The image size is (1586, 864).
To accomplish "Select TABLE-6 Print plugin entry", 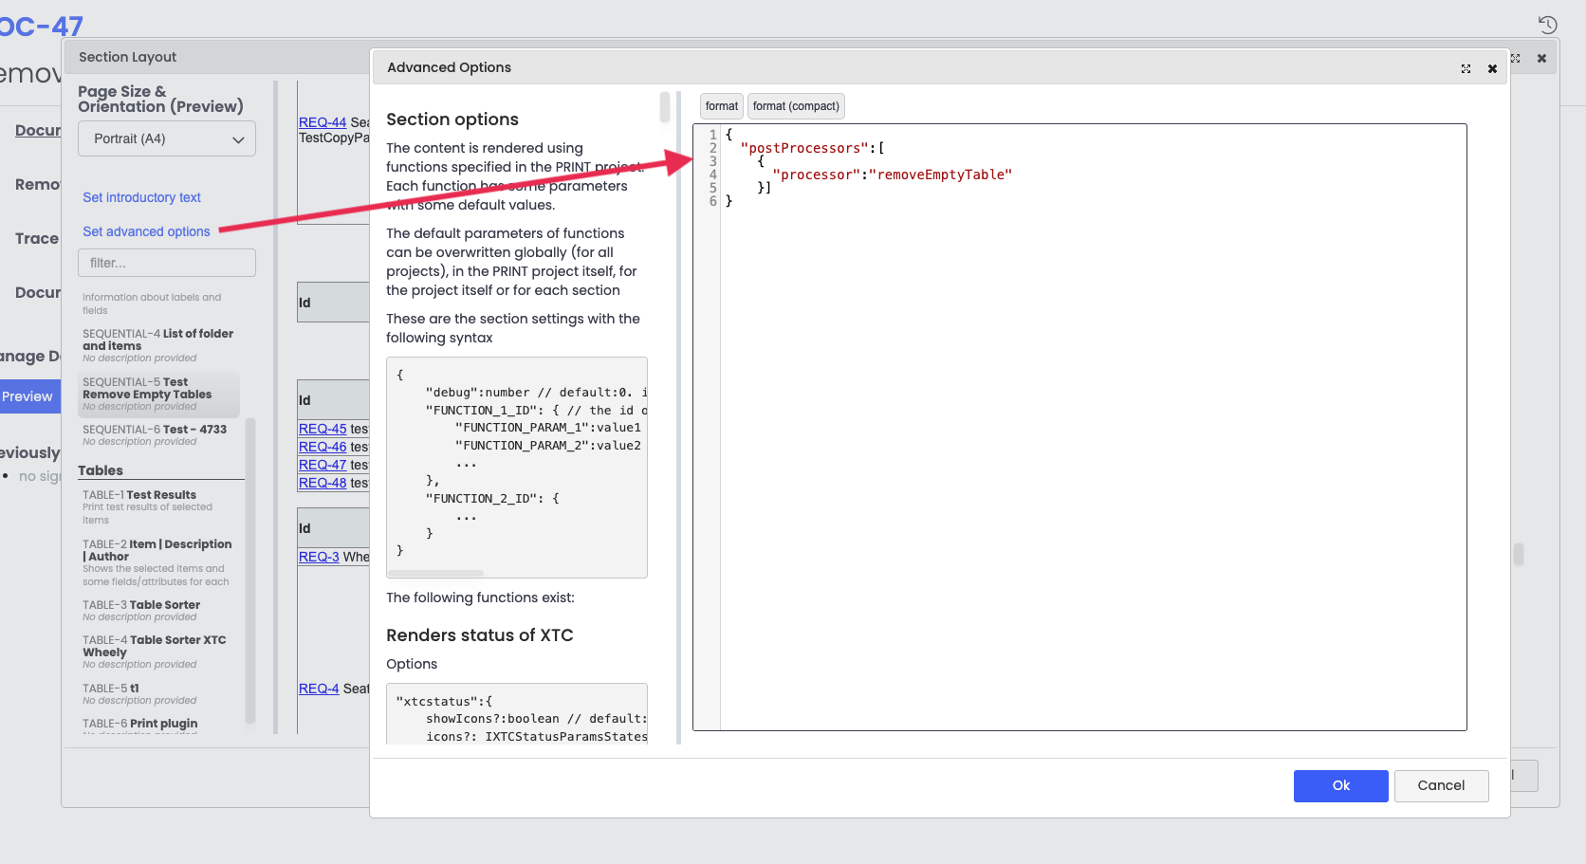I will (x=158, y=726).
